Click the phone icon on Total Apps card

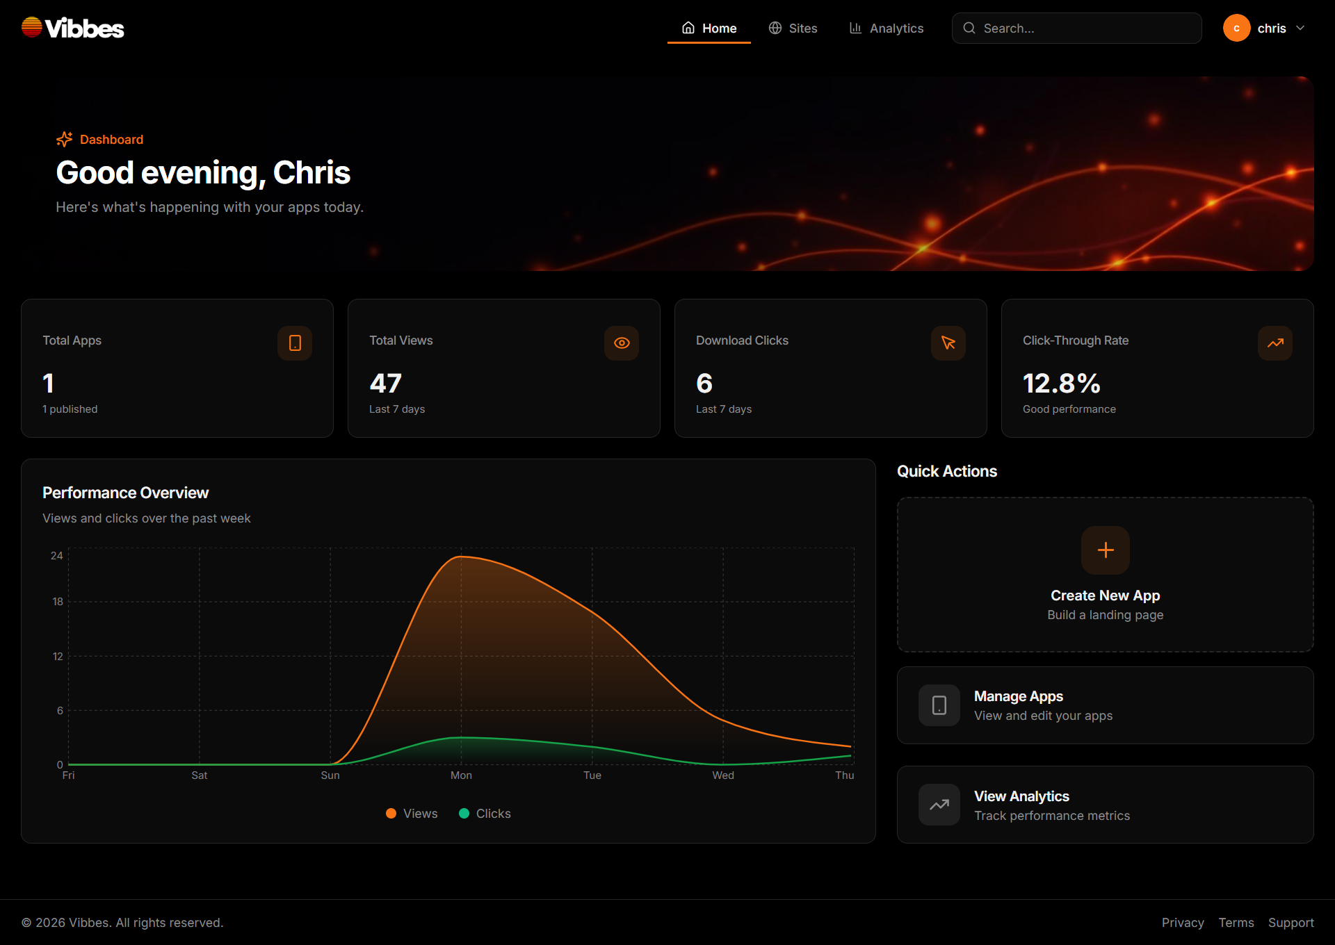click(295, 343)
